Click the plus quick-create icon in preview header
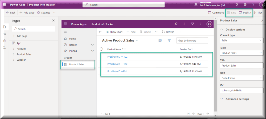Screen dimensions: 266x119 [x=184, y=24]
